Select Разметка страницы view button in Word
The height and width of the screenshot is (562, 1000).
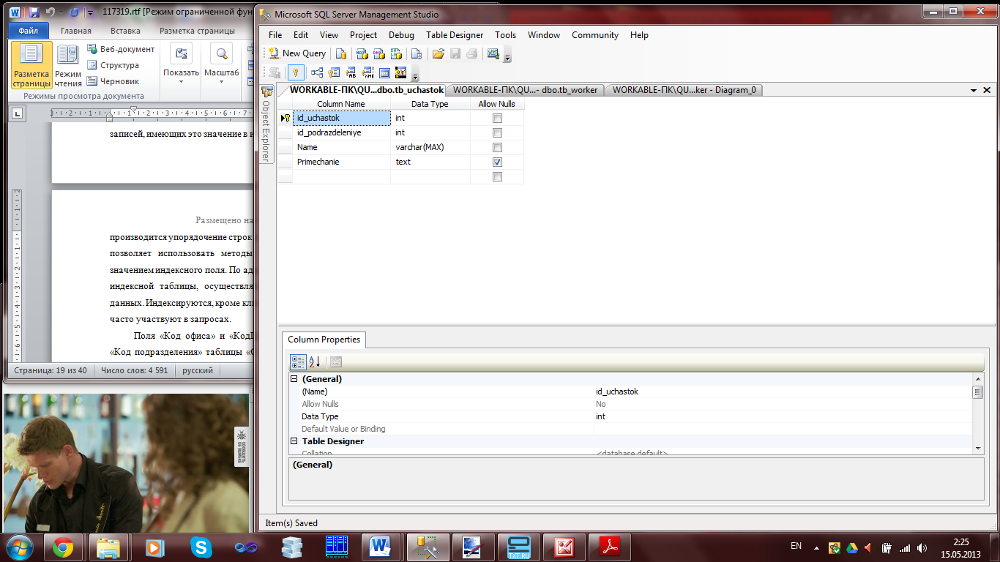tap(31, 65)
